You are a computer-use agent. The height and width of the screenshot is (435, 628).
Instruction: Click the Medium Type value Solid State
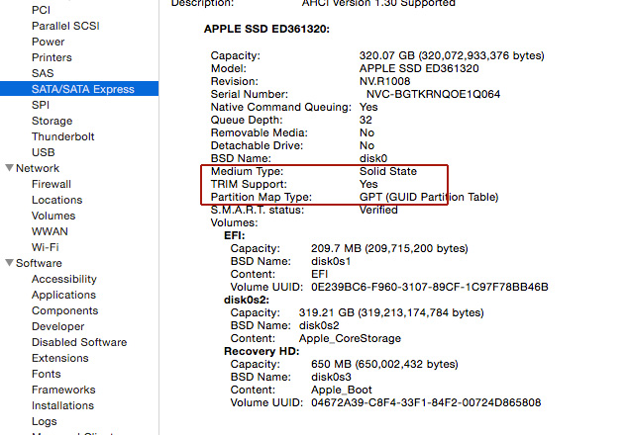tap(388, 171)
